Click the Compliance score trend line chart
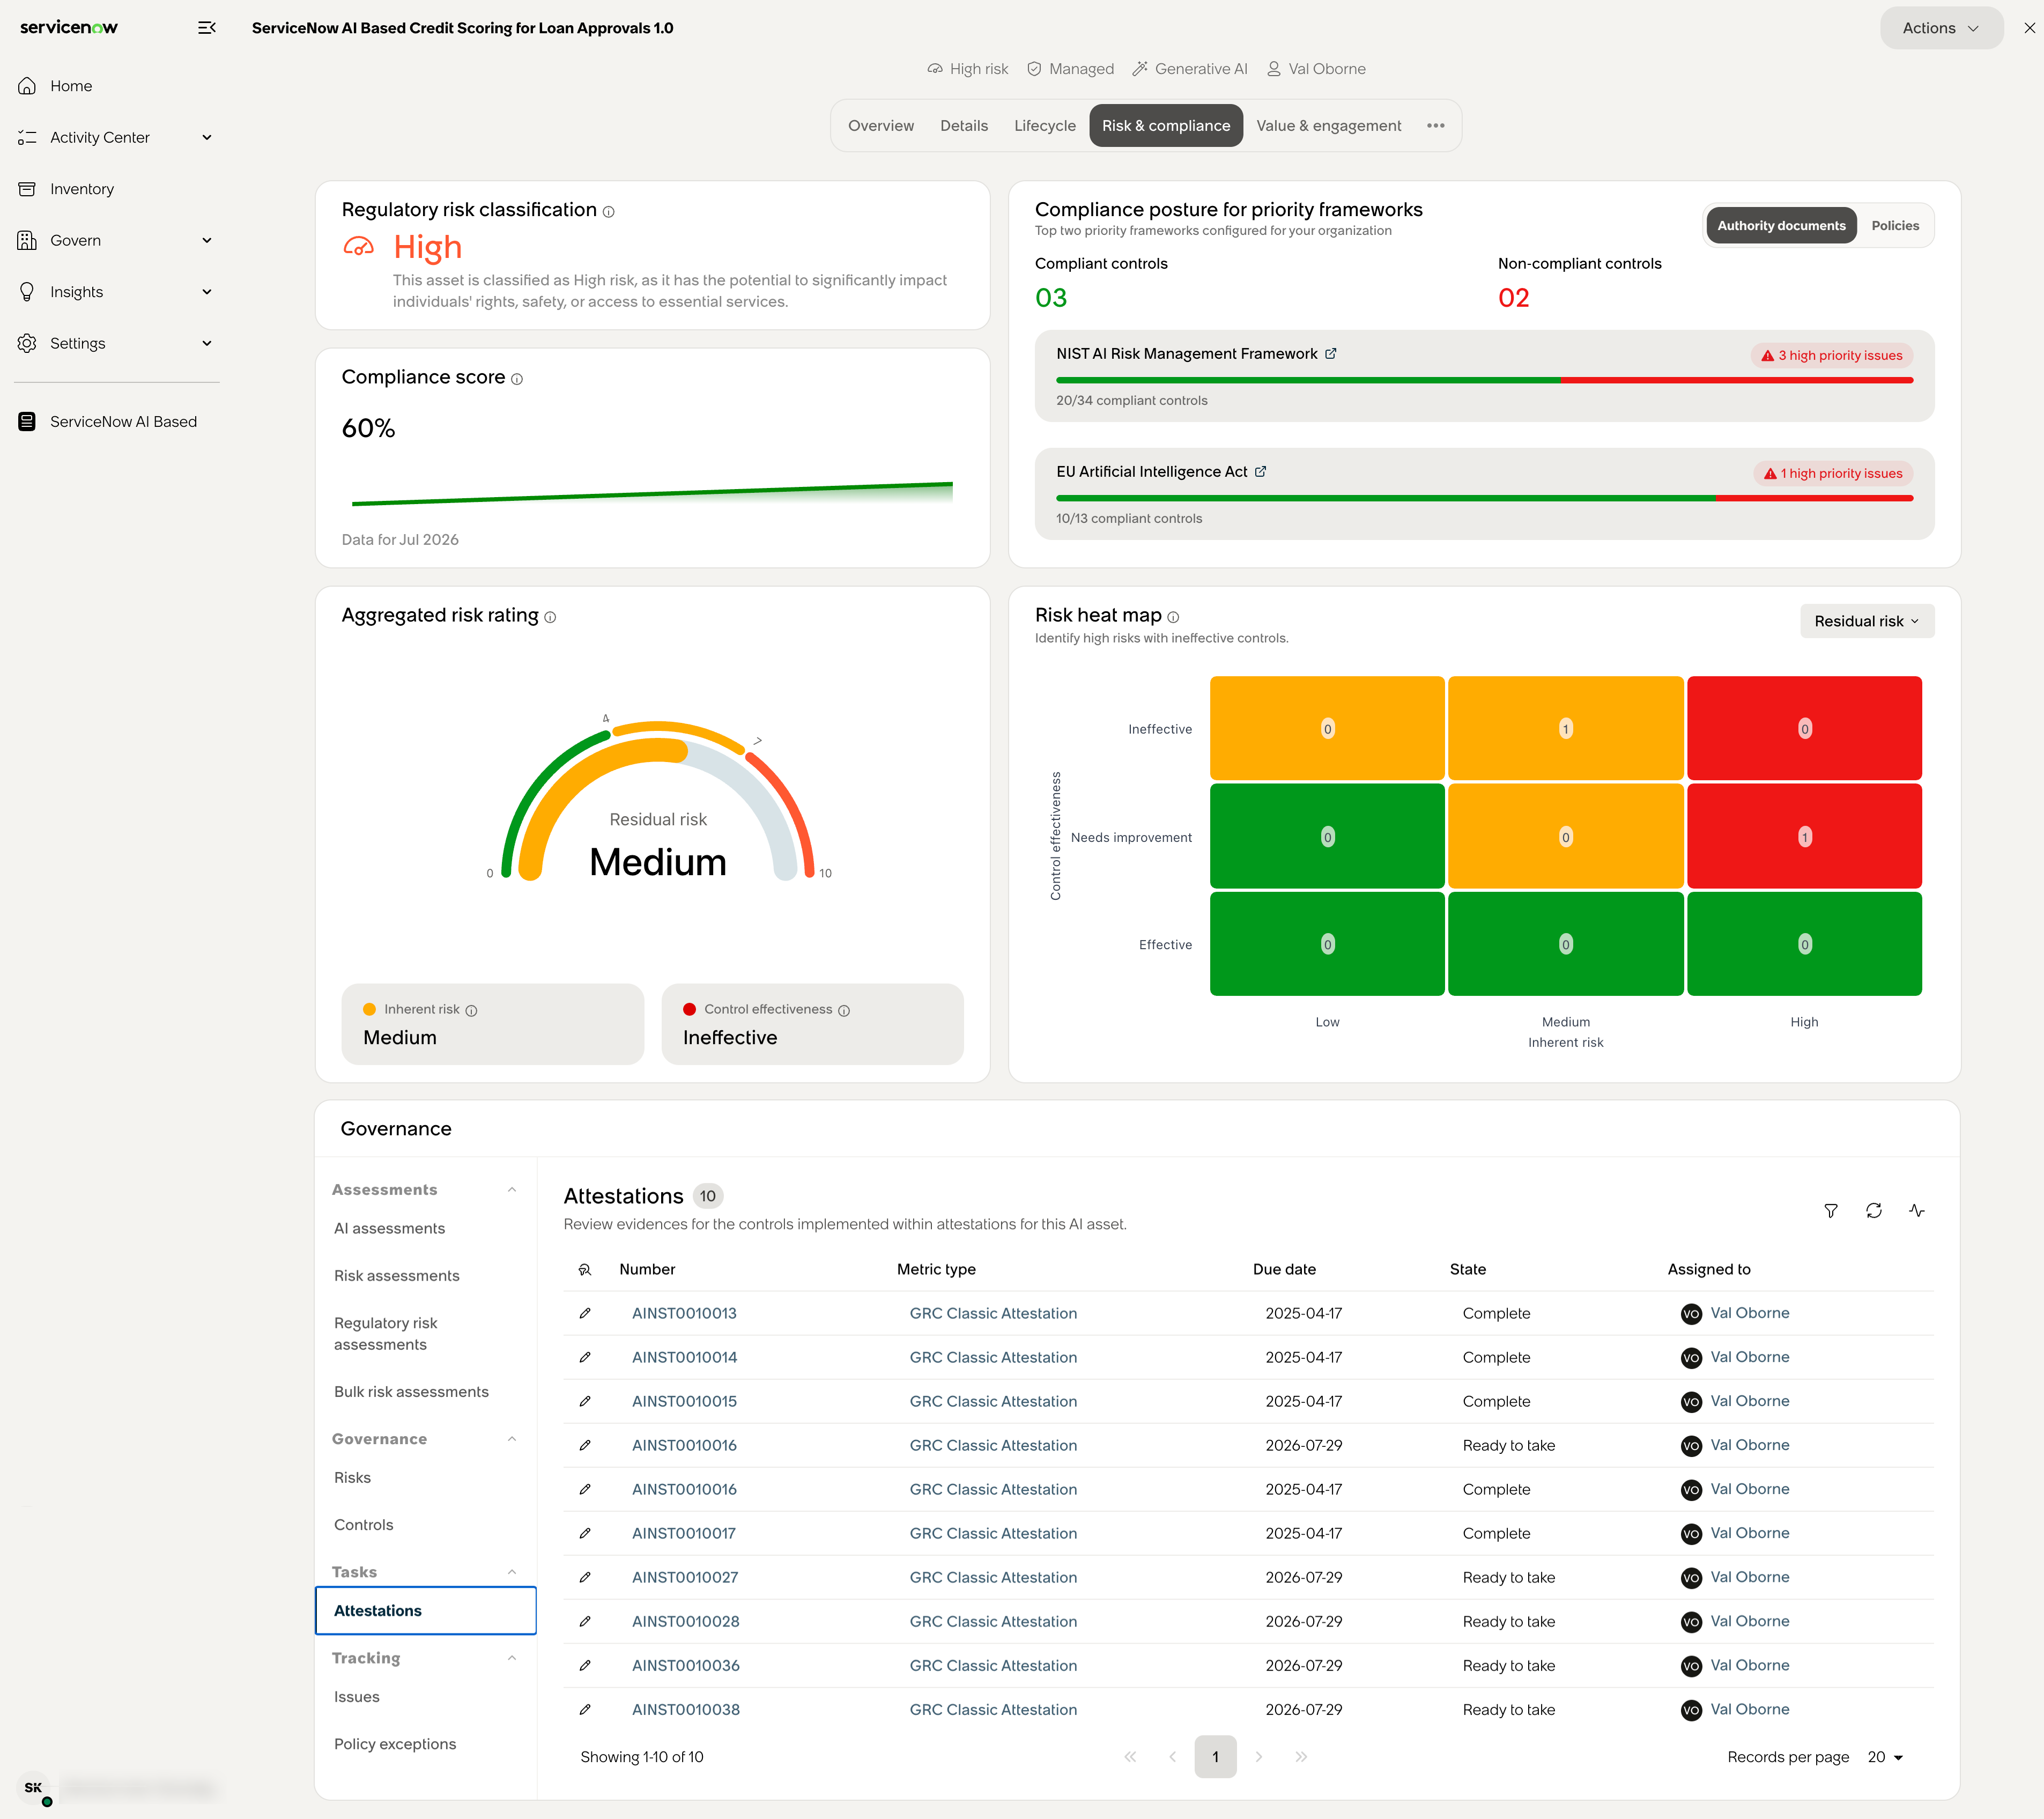The height and width of the screenshot is (1819, 2044). click(x=652, y=494)
